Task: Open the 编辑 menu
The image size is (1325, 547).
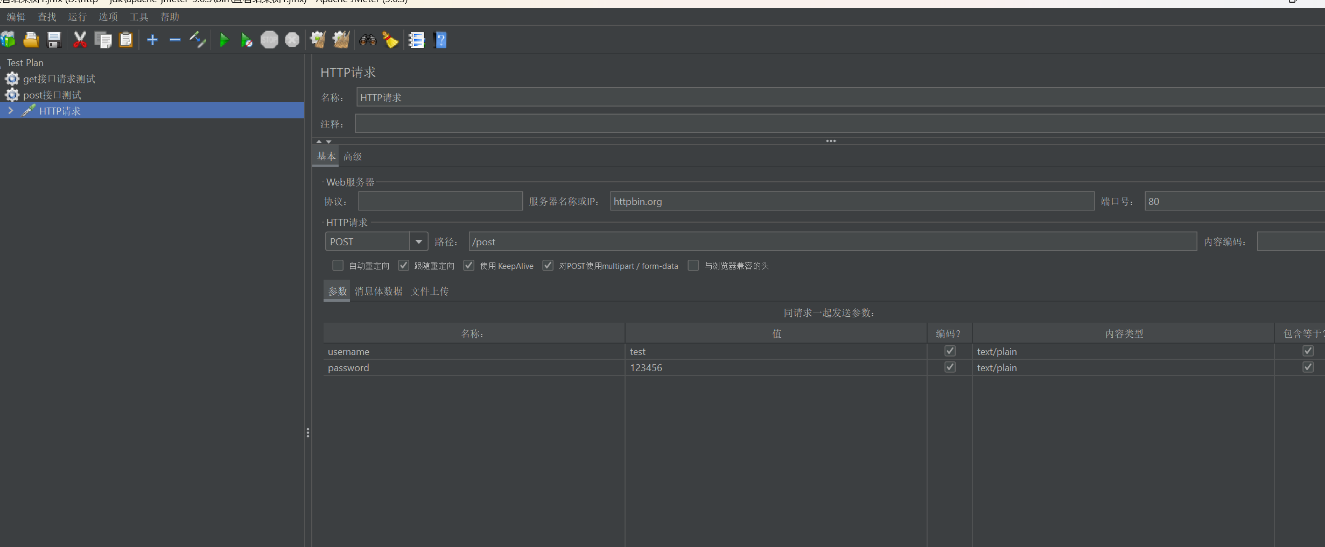Action: tap(16, 17)
